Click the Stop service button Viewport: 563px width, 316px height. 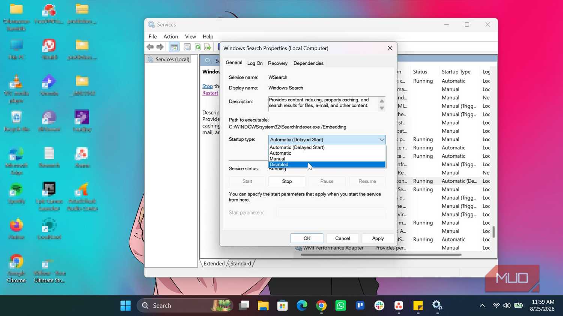click(x=287, y=181)
